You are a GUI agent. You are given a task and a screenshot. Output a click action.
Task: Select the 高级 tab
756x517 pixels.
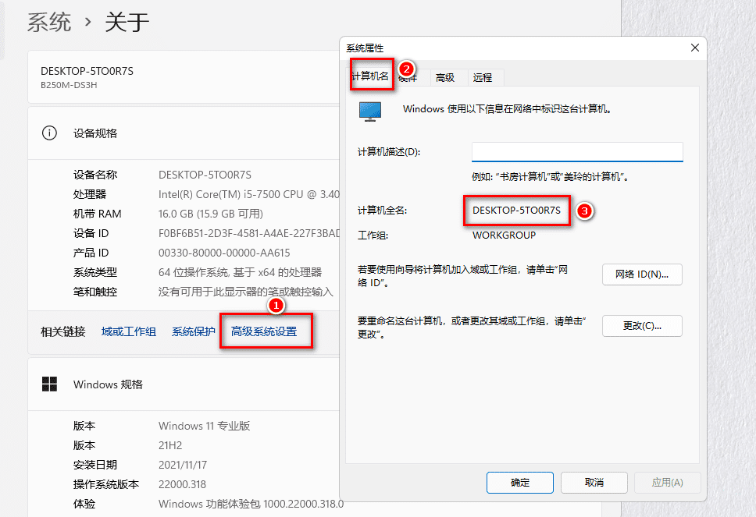(x=445, y=77)
